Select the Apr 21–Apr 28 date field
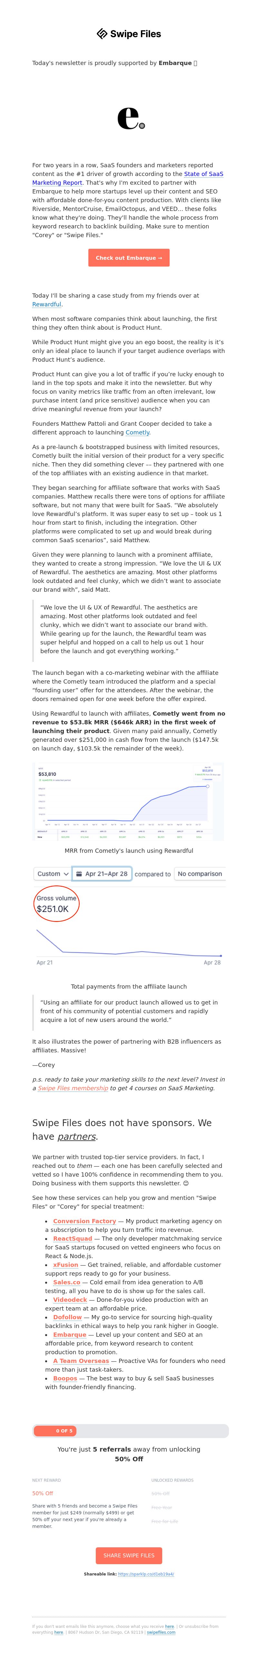Viewport: 258px width, 1657px height. (x=102, y=873)
